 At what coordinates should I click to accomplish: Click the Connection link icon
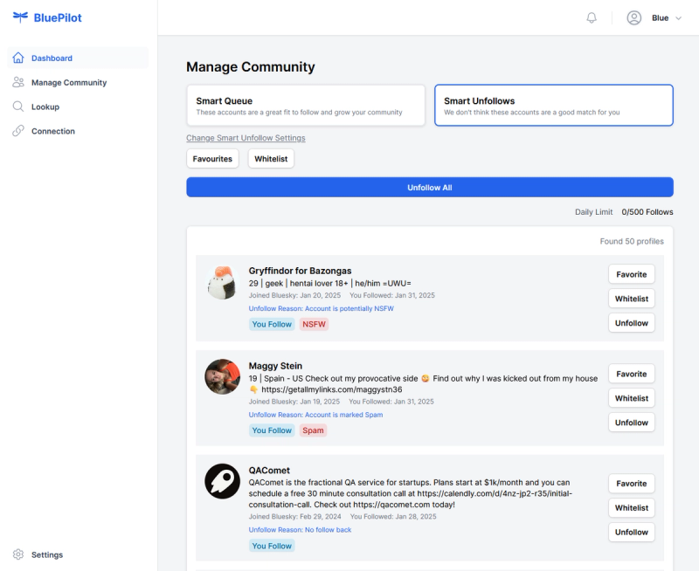click(18, 130)
